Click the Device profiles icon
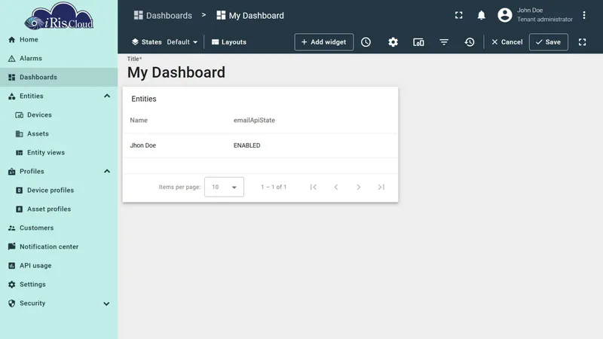The width and height of the screenshot is (603, 339). (20, 191)
